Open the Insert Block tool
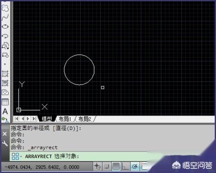216x173 pixels. point(5,46)
